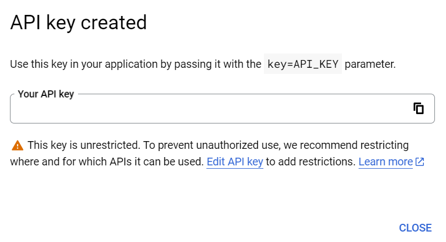Click inside the Your API key field
446x242 pixels.
point(210,109)
